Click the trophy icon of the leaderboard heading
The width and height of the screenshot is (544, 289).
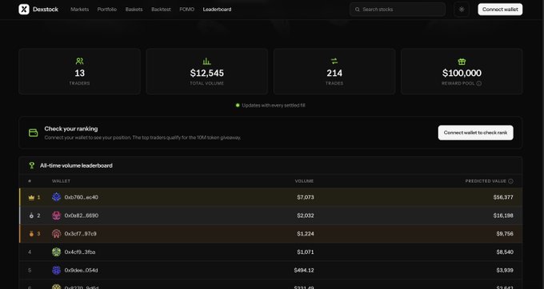32,165
